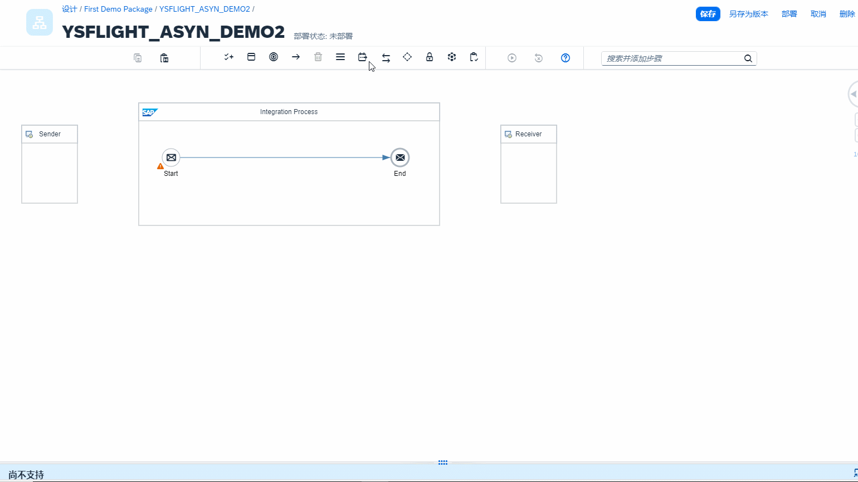Click the 搜索并添加步骤 search field
This screenshot has height=482, width=858.
[673, 58]
